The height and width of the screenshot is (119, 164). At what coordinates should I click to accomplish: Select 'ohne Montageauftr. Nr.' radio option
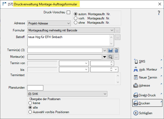coord(75,22)
